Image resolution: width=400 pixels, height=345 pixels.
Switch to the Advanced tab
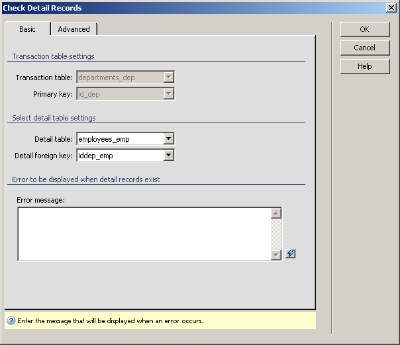pyautogui.click(x=74, y=29)
